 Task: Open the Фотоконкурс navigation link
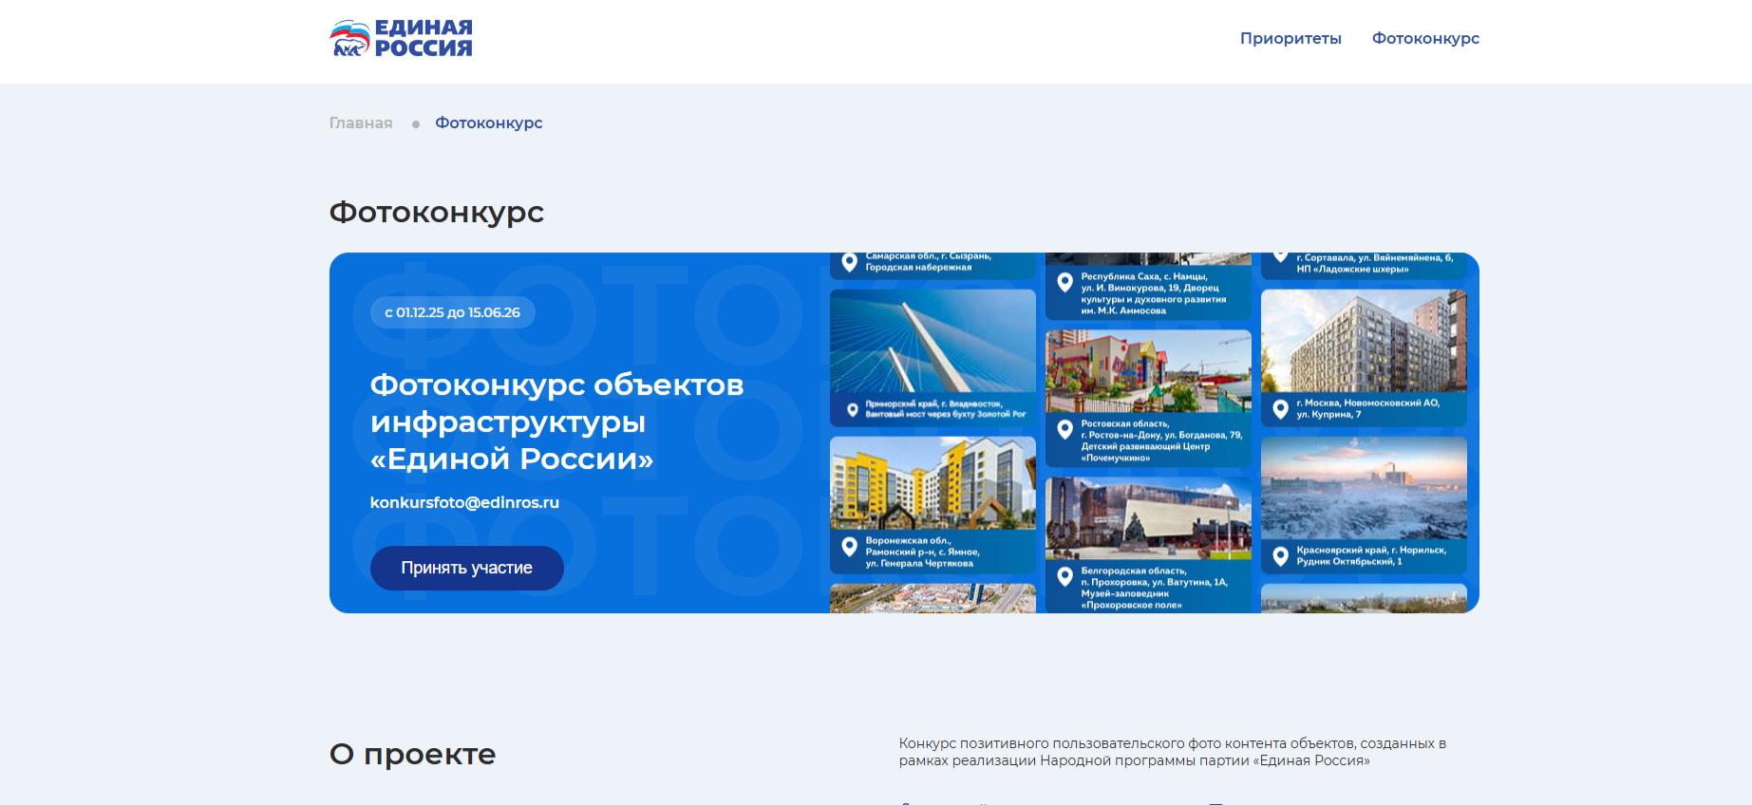point(1424,39)
